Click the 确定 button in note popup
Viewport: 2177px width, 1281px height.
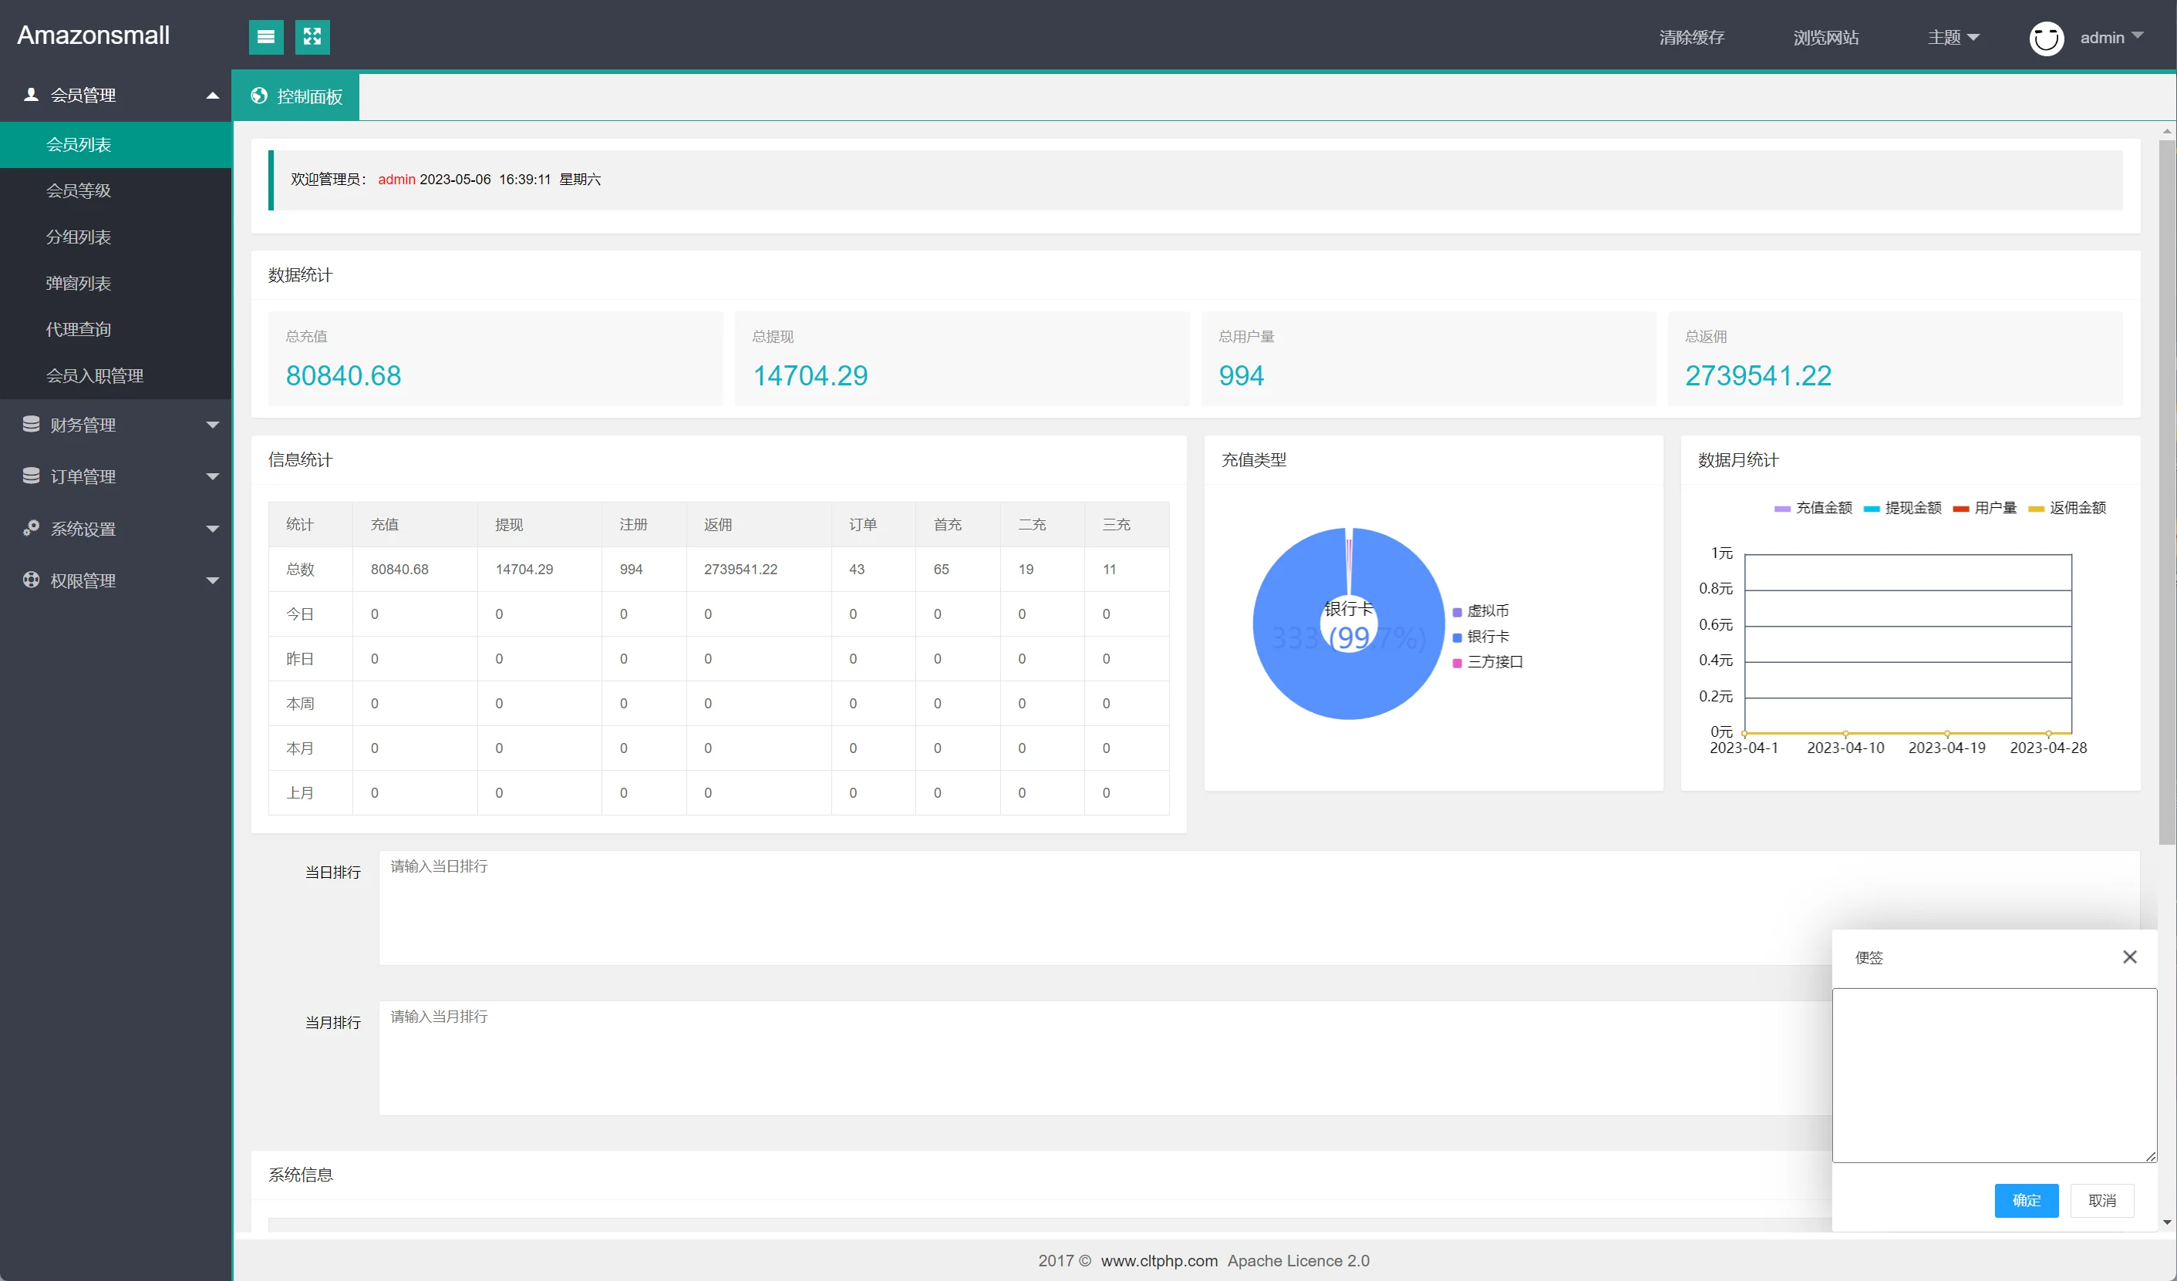(x=2026, y=1201)
